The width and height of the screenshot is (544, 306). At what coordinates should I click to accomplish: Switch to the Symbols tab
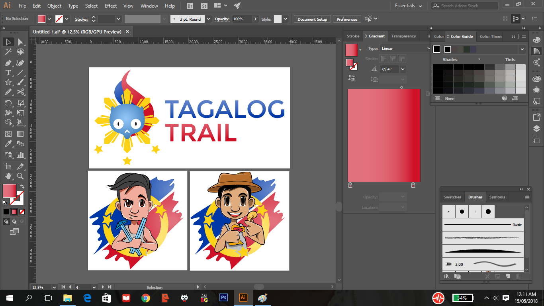[x=497, y=197]
